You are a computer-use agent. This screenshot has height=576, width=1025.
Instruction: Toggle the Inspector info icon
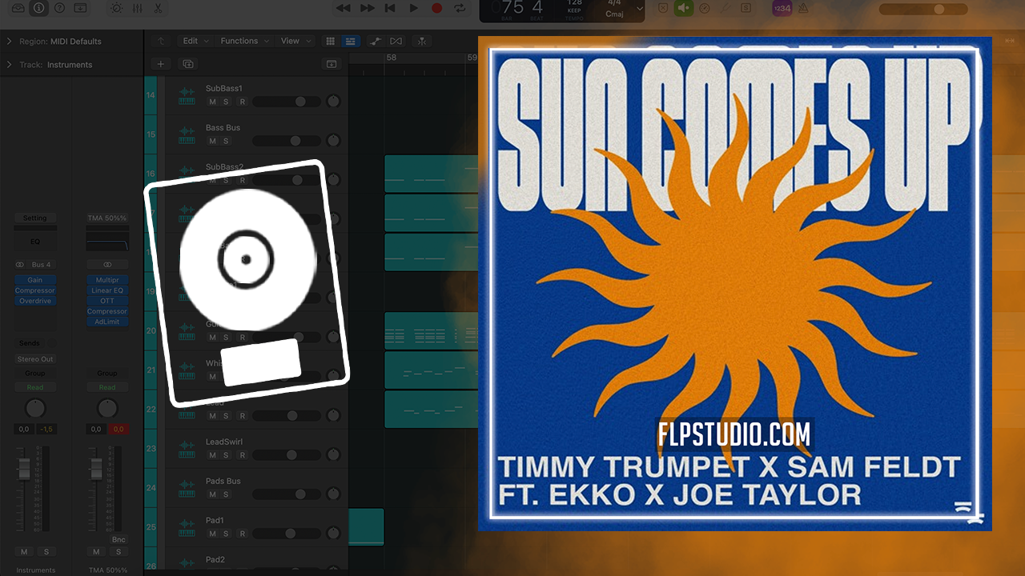coord(39,8)
